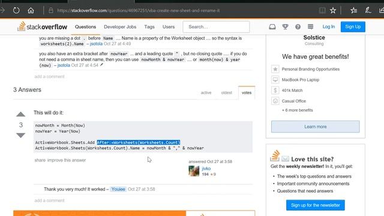This screenshot has width=384, height=216.
Task: Click improve this answer link
Action: 67,160
